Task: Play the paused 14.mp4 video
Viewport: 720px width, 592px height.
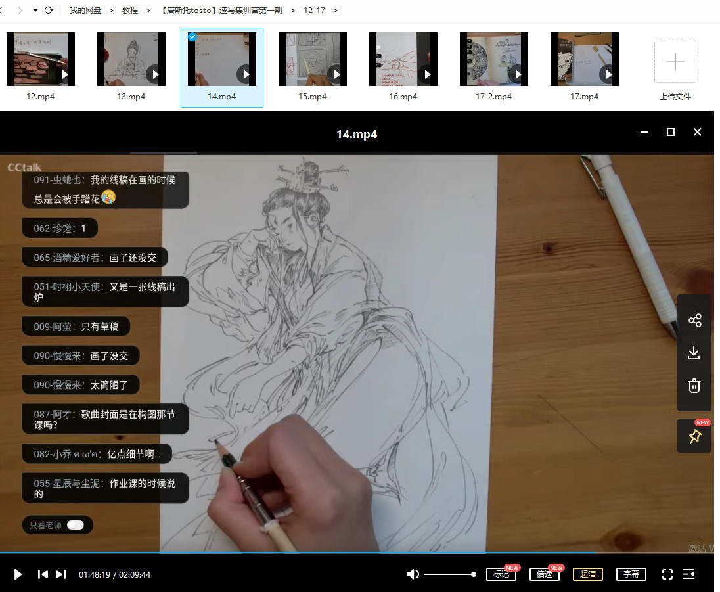Action: pos(18,574)
